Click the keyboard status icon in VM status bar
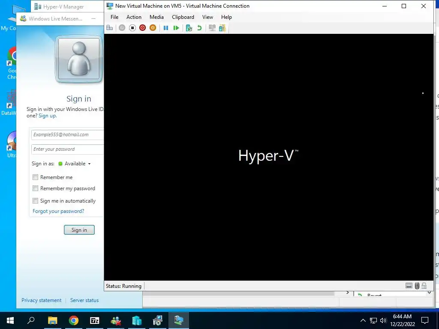Image resolution: width=439 pixels, height=329 pixels. [x=409, y=286]
